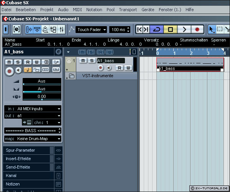Toggle Mute in the Inspector

click(9, 62)
